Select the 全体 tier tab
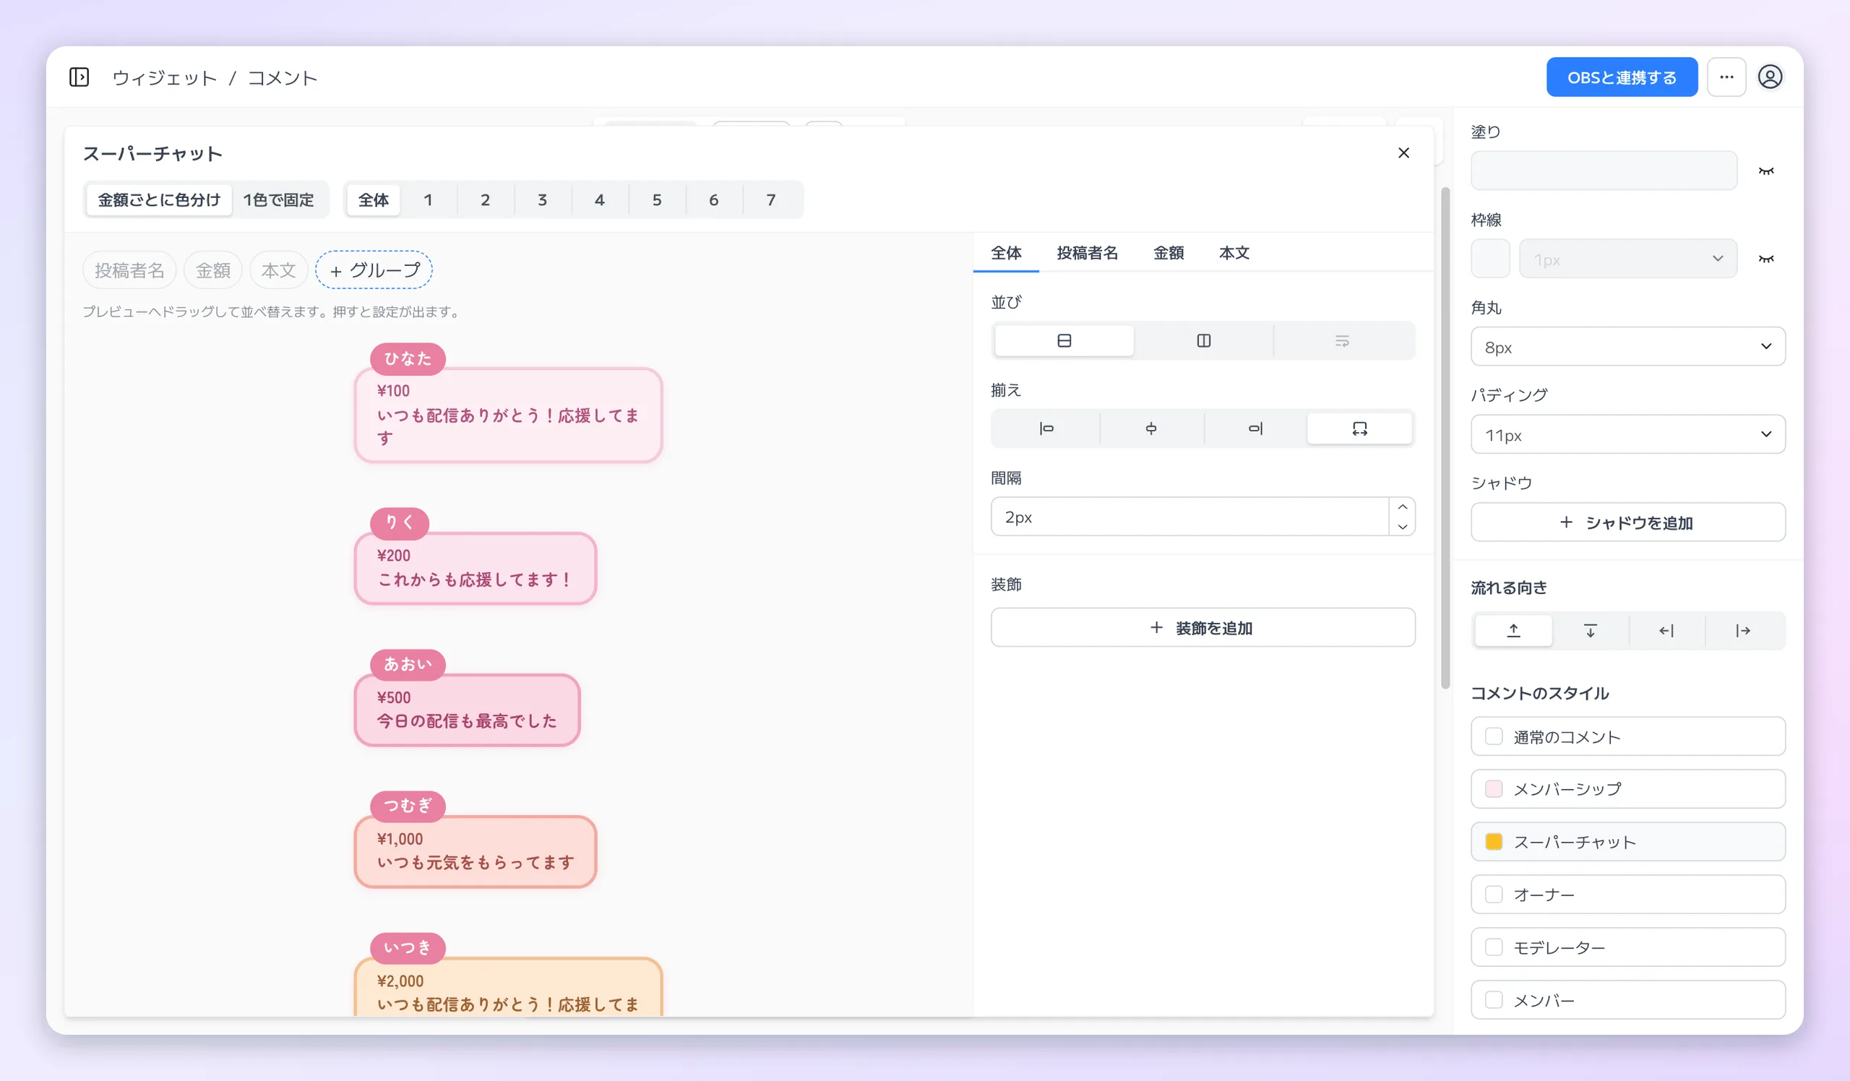The height and width of the screenshot is (1081, 1850). (374, 199)
